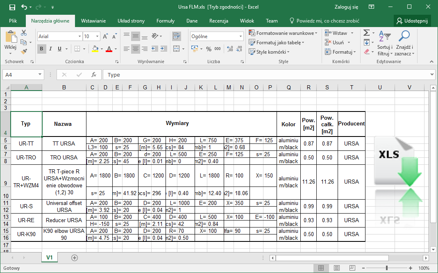Open the Formuły ribbon tab
438x273 pixels.
[x=165, y=21]
